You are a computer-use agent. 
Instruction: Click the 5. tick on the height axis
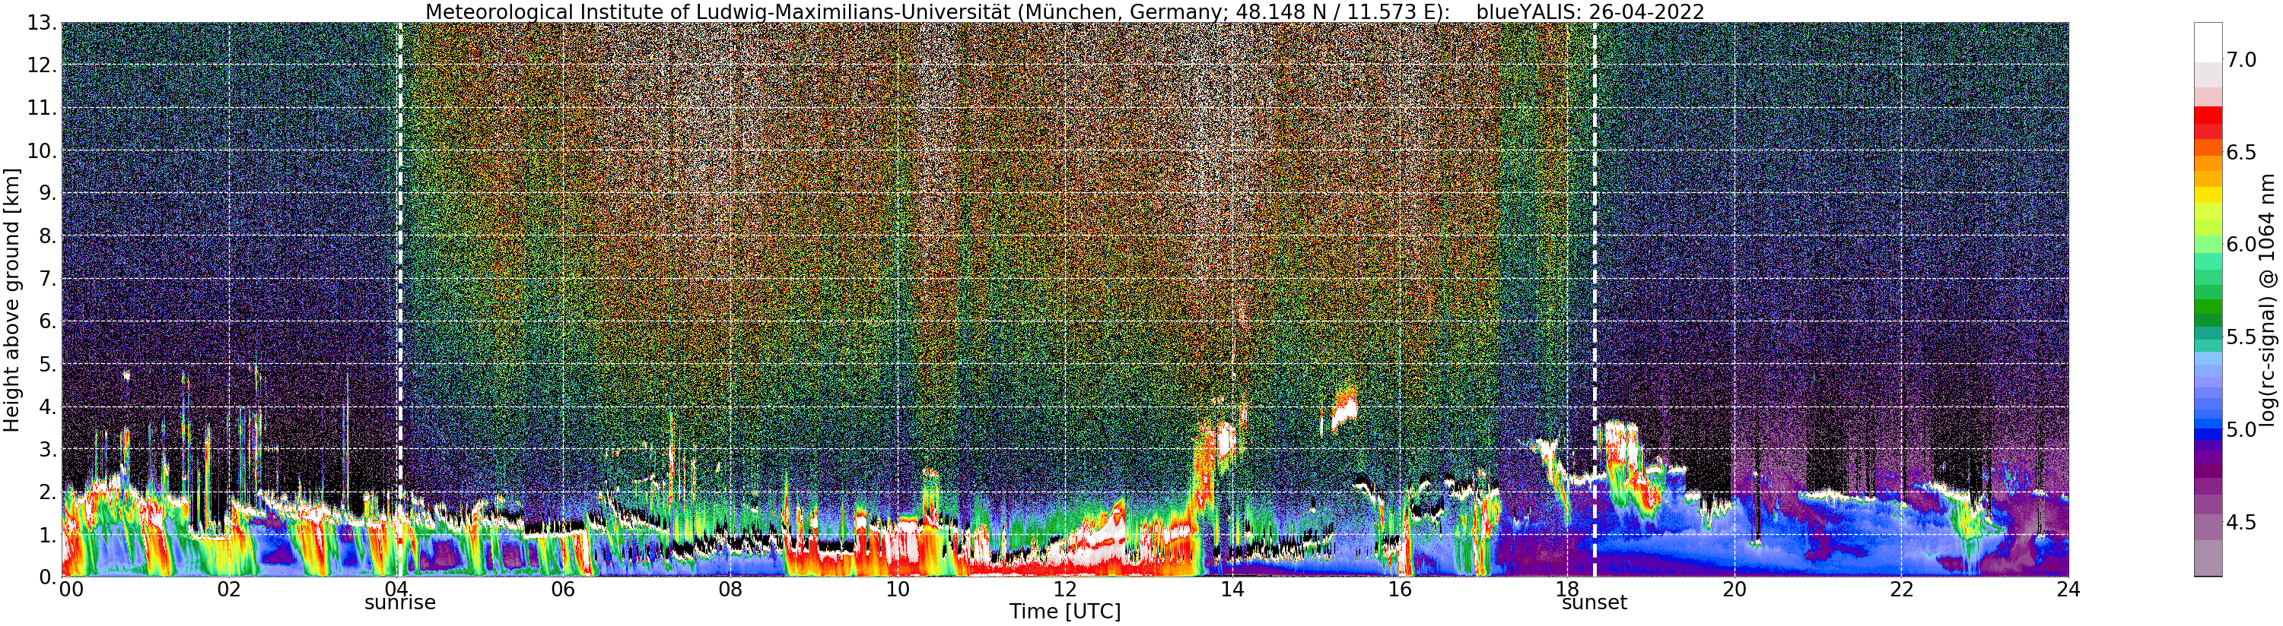tap(49, 364)
